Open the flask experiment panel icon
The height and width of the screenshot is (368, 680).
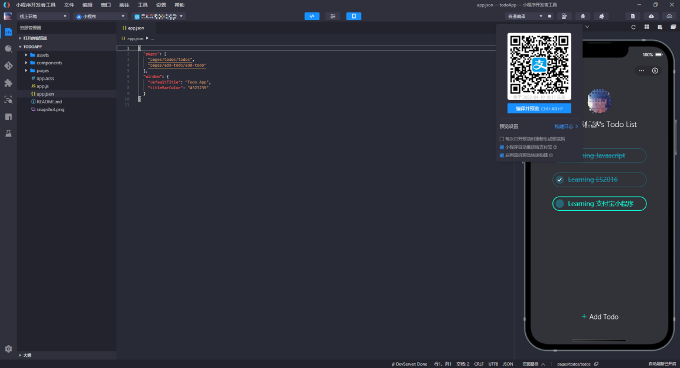point(8,133)
